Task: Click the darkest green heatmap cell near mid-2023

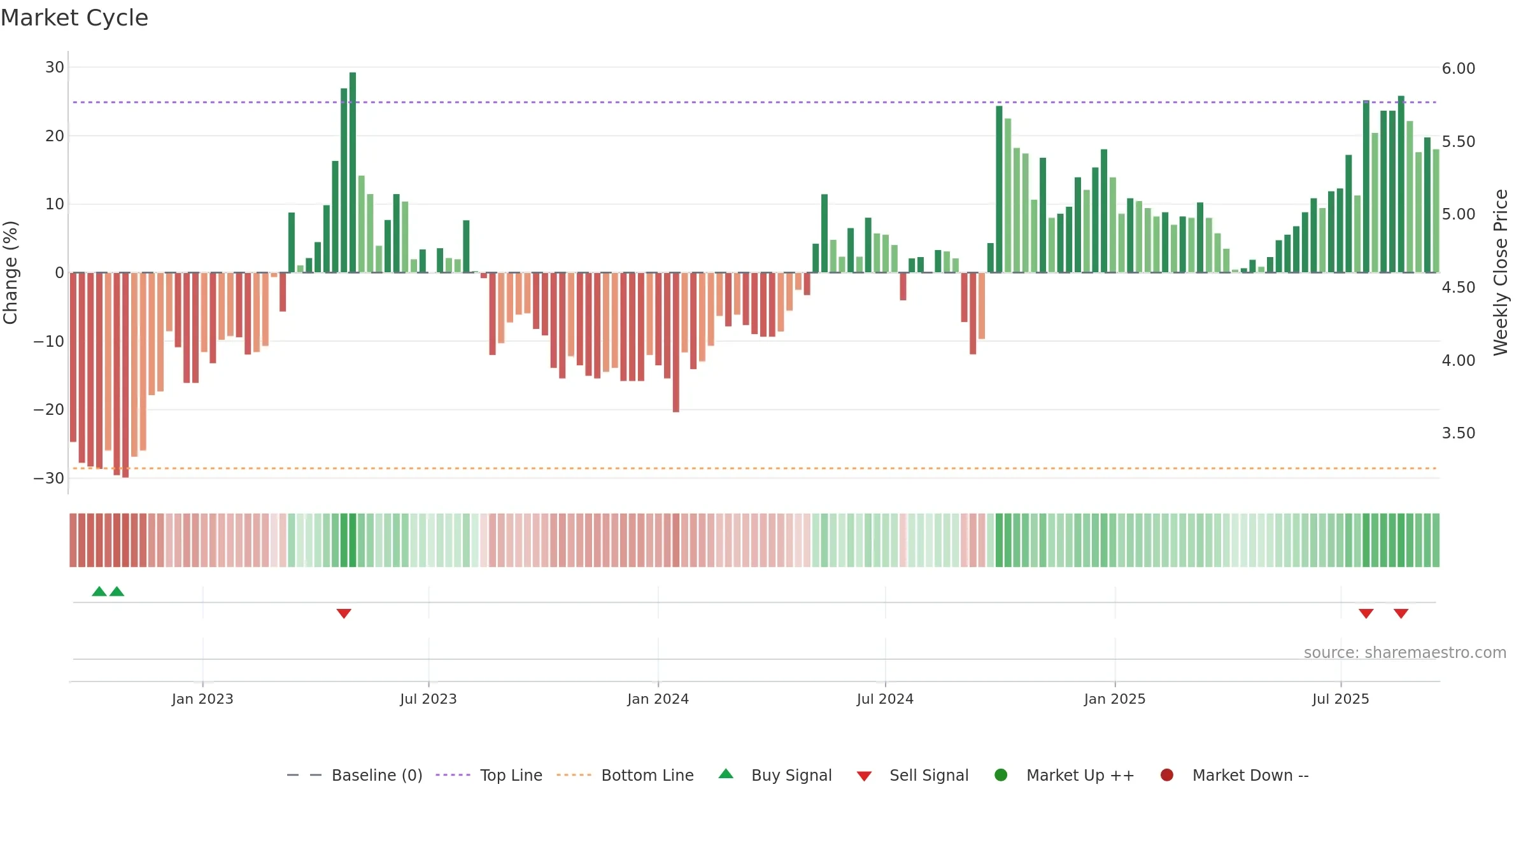Action: pos(353,540)
